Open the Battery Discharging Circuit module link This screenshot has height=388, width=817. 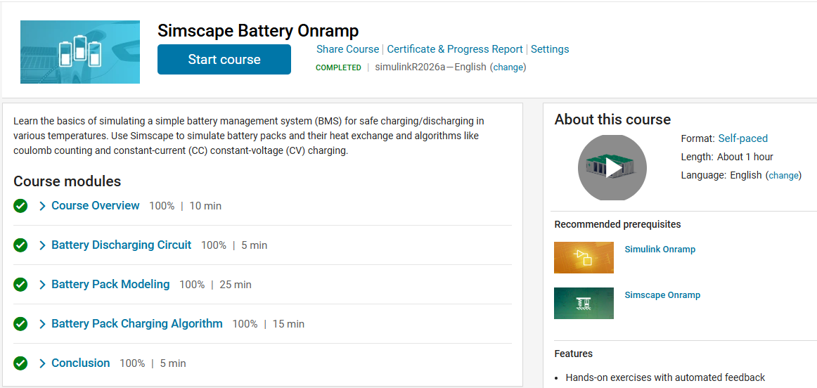tap(122, 245)
